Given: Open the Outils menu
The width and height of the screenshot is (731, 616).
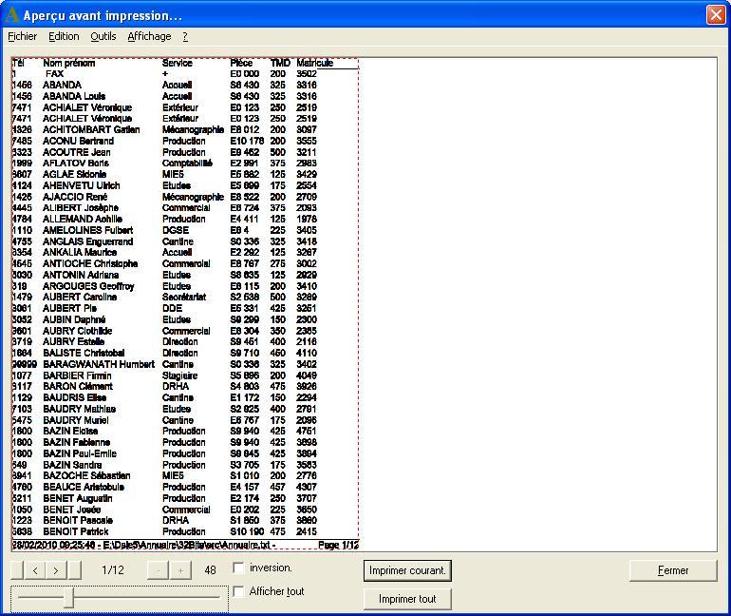Looking at the screenshot, I should click(103, 36).
